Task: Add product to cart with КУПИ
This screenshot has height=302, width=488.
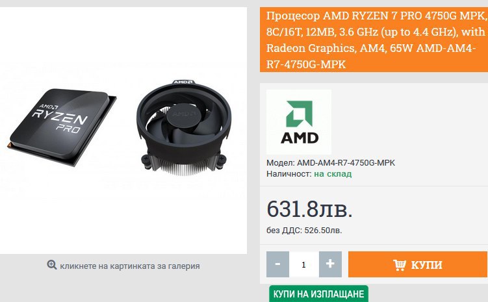Action: coord(418,264)
